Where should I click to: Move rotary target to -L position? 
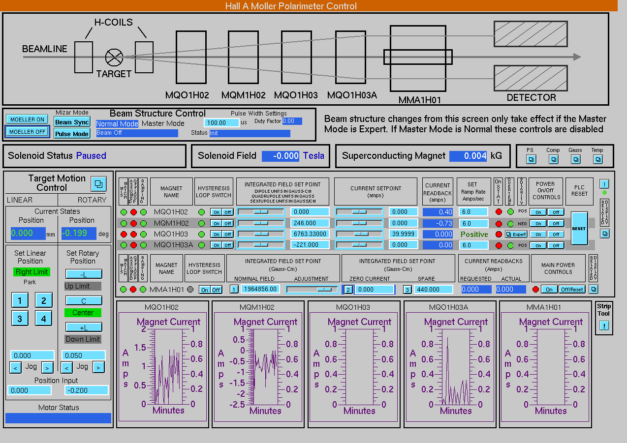[84, 274]
